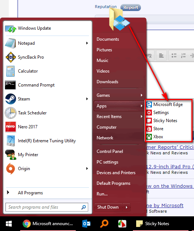
Task: Click the Search programs and files field
Action: (x=47, y=207)
